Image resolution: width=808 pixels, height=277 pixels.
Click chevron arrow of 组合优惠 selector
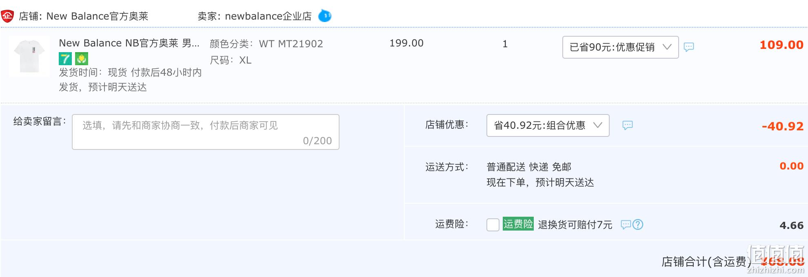[598, 125]
